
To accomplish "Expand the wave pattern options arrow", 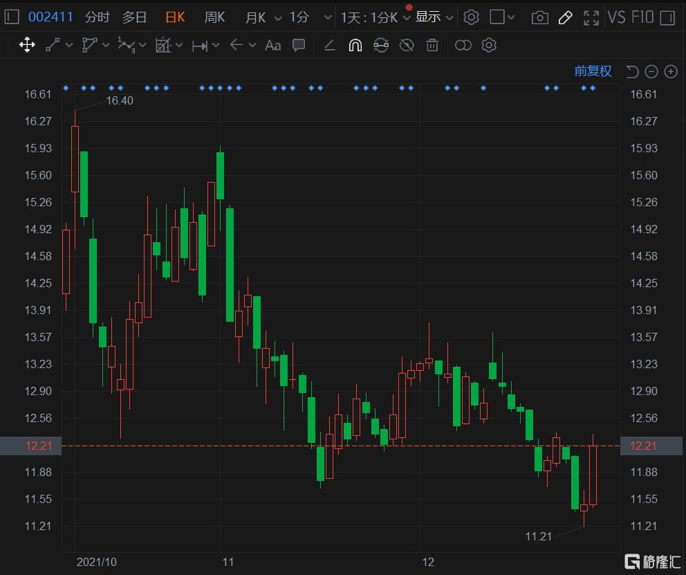I will (142, 45).
